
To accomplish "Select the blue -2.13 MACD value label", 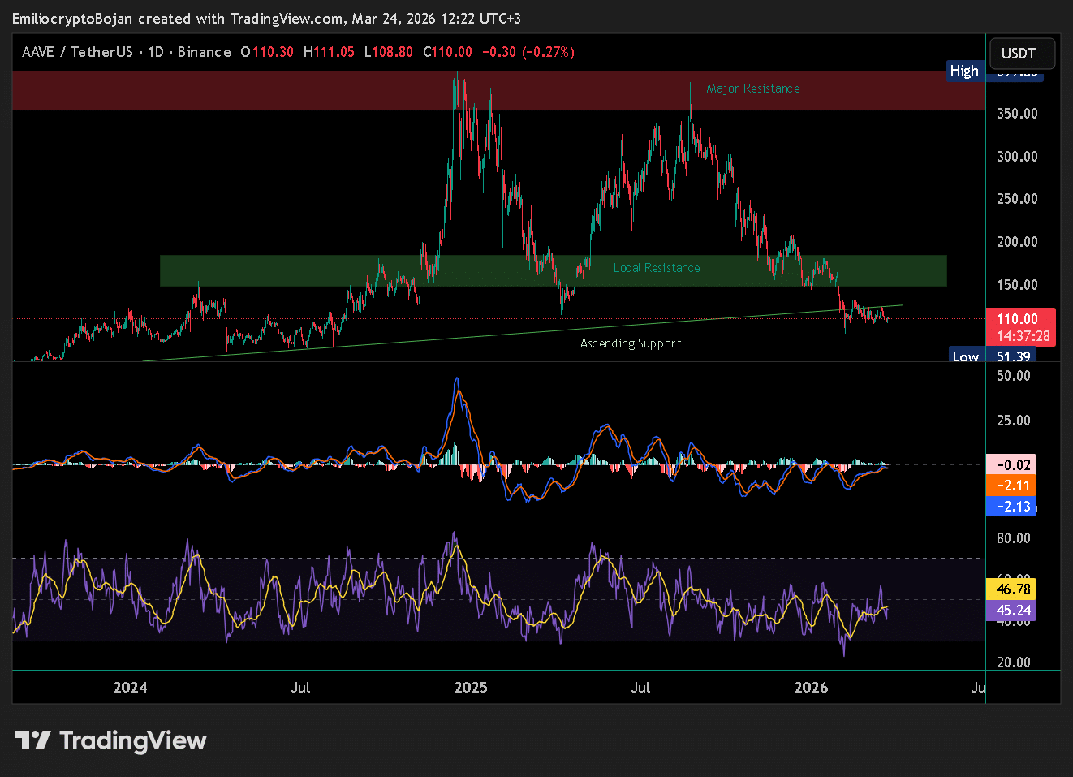I will (x=1011, y=507).
